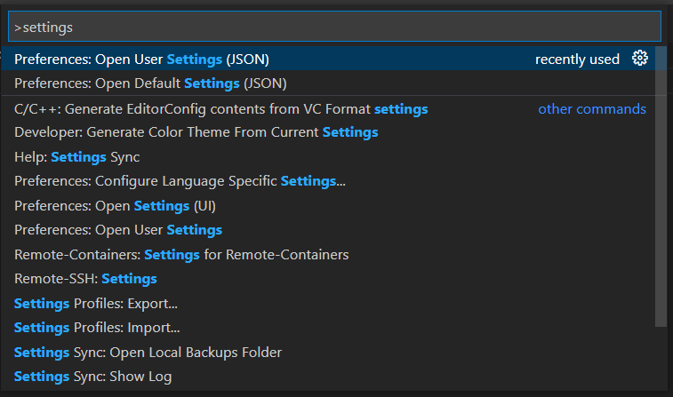This screenshot has width=673, height=397.
Task: Open Remote-SSH: Settings
Action: tap(85, 279)
